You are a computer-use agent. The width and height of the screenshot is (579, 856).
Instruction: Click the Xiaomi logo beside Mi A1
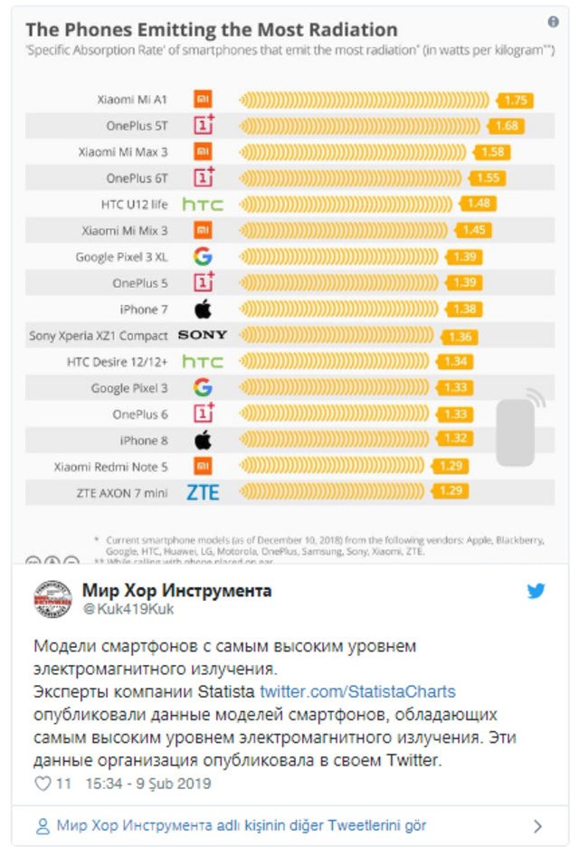pyautogui.click(x=204, y=100)
